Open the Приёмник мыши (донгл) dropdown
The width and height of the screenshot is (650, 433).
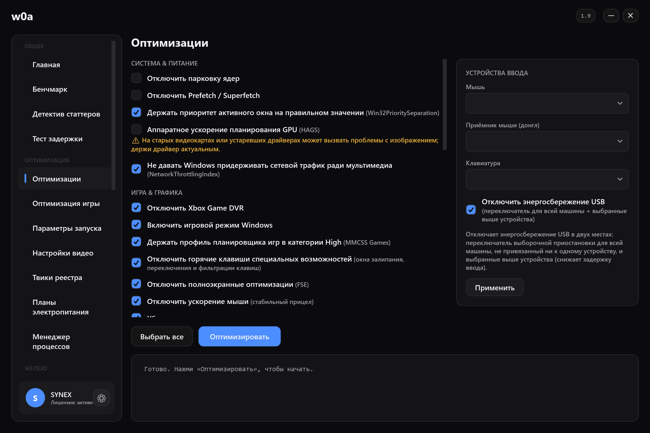547,141
